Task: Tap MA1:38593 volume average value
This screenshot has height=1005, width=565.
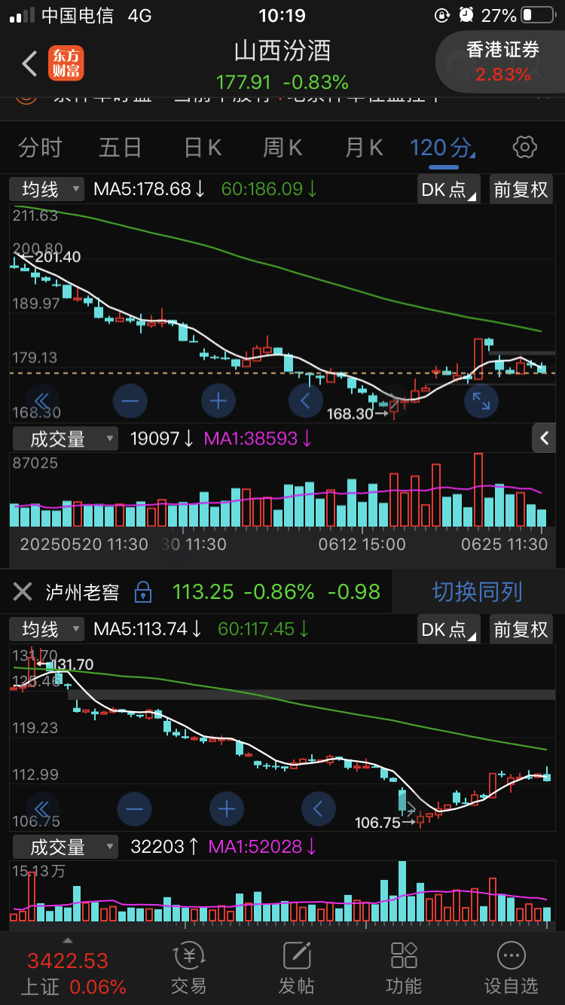Action: 259,438
